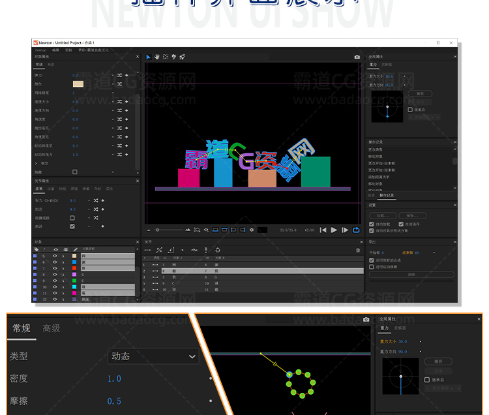
Task: Switch to the 求解器 tab in the main global panel
Action: point(387,65)
